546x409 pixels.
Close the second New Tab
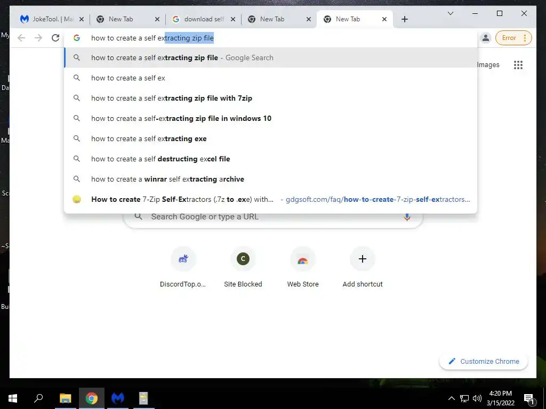click(309, 19)
